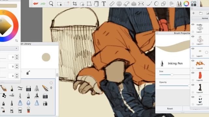Toggle lock circle on Layer31
Screen dimensions: 209x117
[193, 56]
